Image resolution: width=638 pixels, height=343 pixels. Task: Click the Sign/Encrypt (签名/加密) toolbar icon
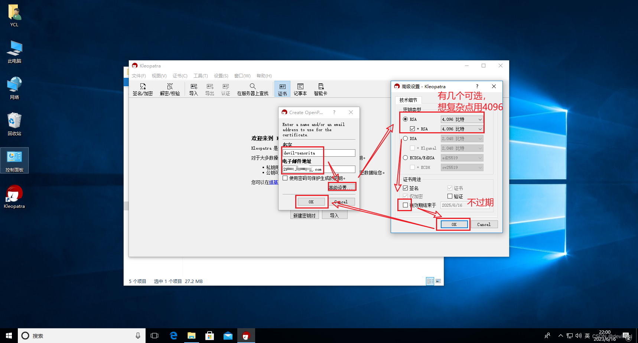143,90
